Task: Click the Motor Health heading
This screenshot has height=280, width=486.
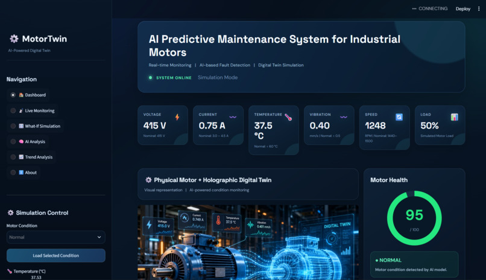Action: point(389,180)
